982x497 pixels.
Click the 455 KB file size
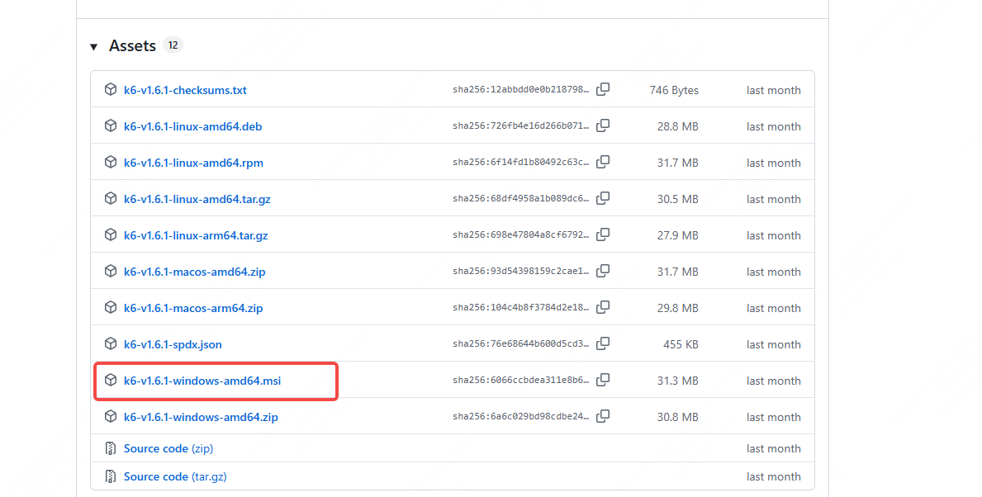[681, 344]
